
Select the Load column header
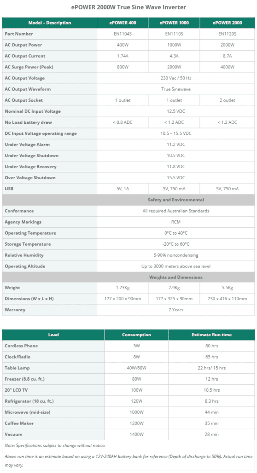[53, 335]
